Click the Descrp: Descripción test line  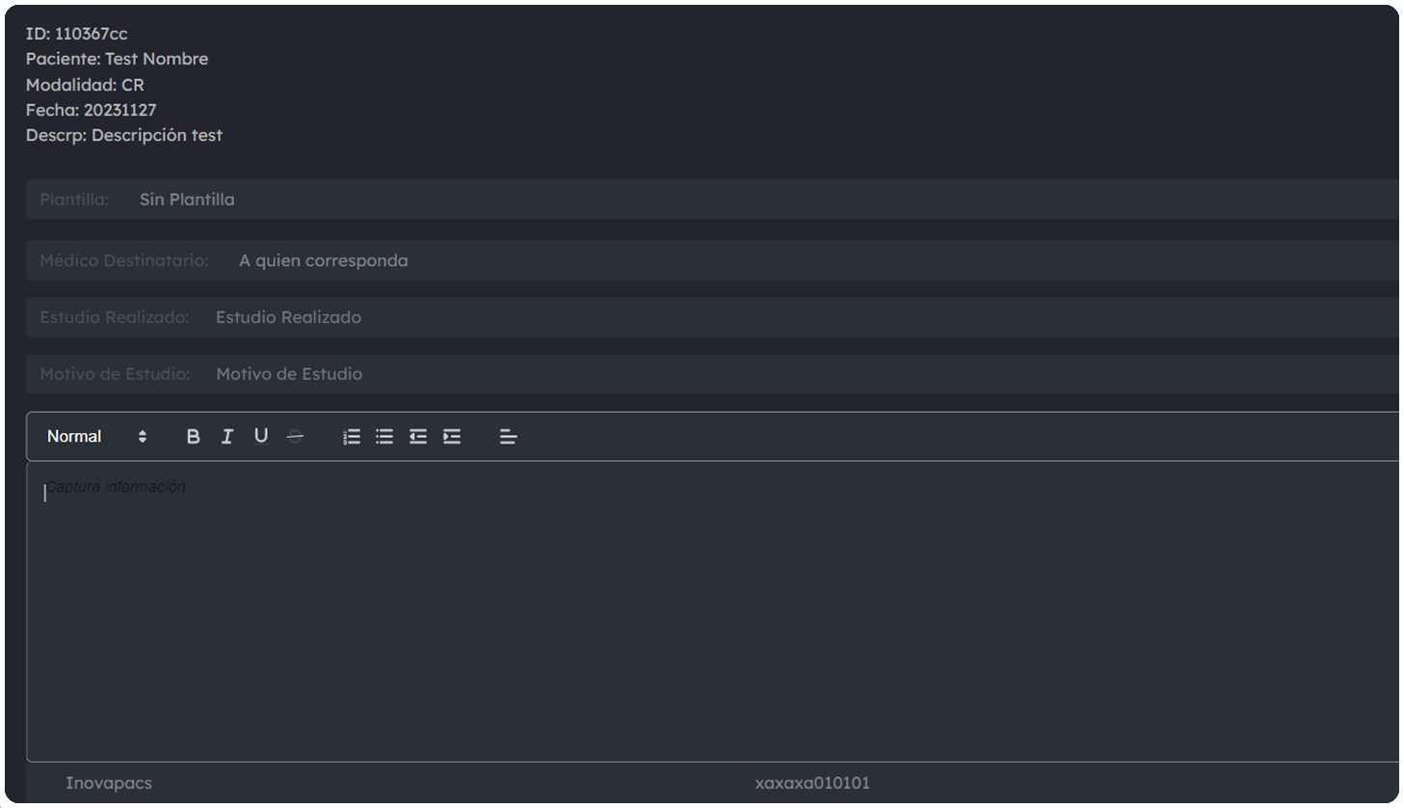point(124,135)
